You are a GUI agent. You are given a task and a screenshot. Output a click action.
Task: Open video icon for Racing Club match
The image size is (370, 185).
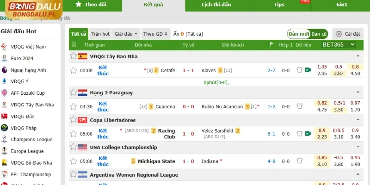[308, 134]
